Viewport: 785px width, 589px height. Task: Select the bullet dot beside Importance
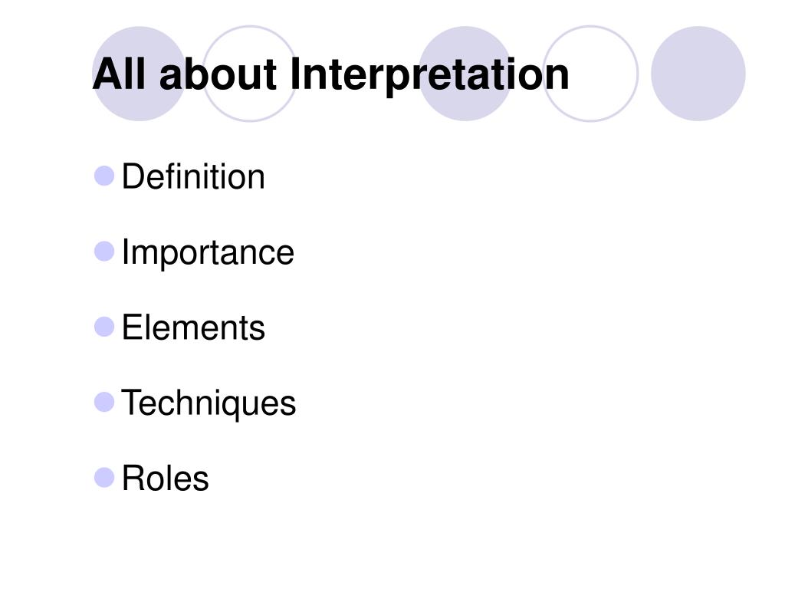point(104,252)
